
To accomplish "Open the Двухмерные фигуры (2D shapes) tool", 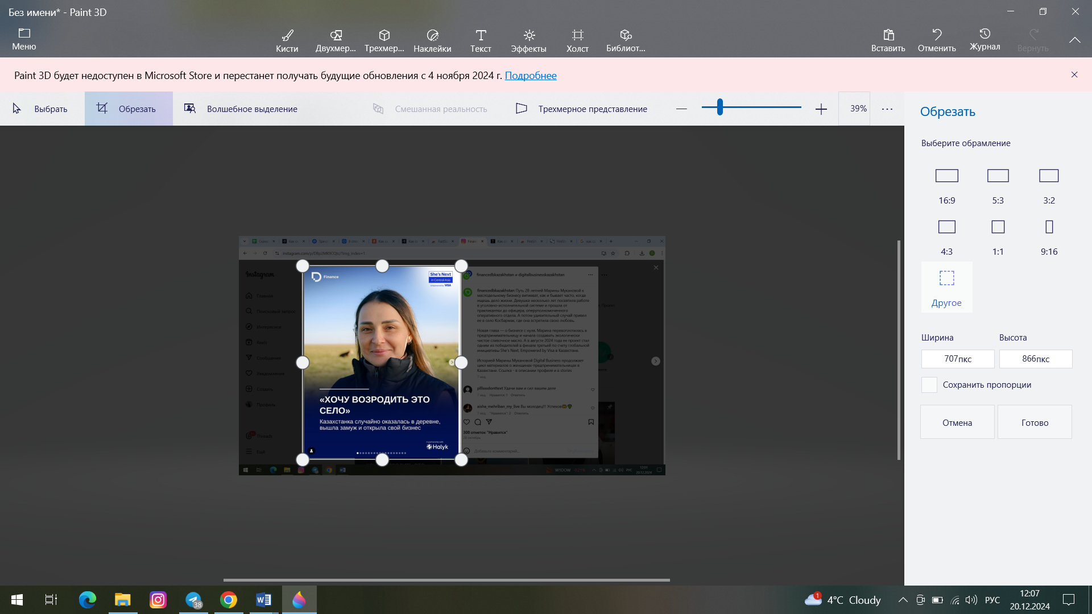I will [x=336, y=41].
